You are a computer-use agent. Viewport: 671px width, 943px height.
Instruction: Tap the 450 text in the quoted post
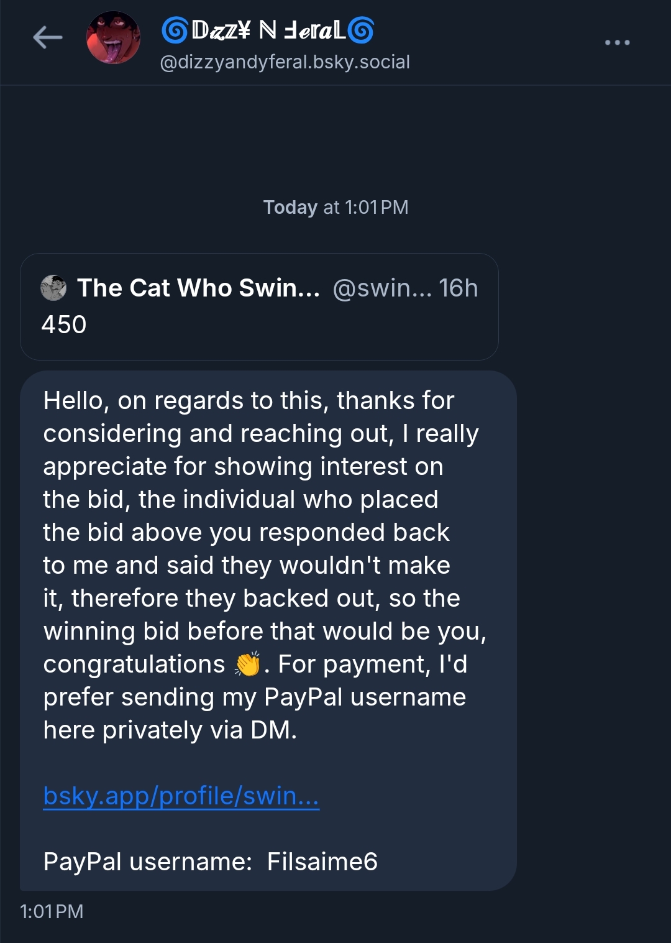64,324
